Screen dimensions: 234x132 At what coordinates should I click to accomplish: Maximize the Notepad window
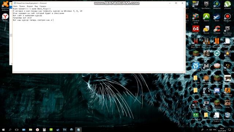coord(176,3)
